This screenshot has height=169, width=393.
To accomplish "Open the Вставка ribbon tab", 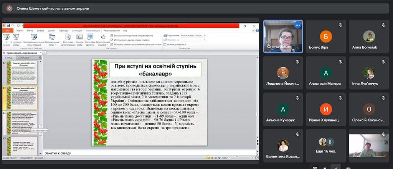I will (40, 31).
